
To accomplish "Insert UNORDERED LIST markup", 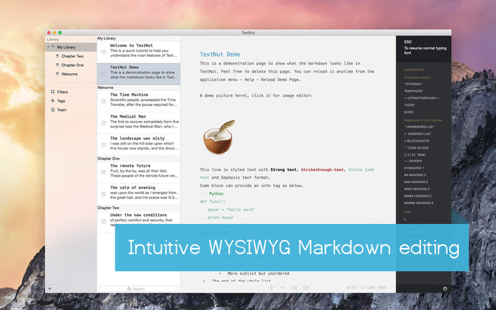I will [x=419, y=127].
